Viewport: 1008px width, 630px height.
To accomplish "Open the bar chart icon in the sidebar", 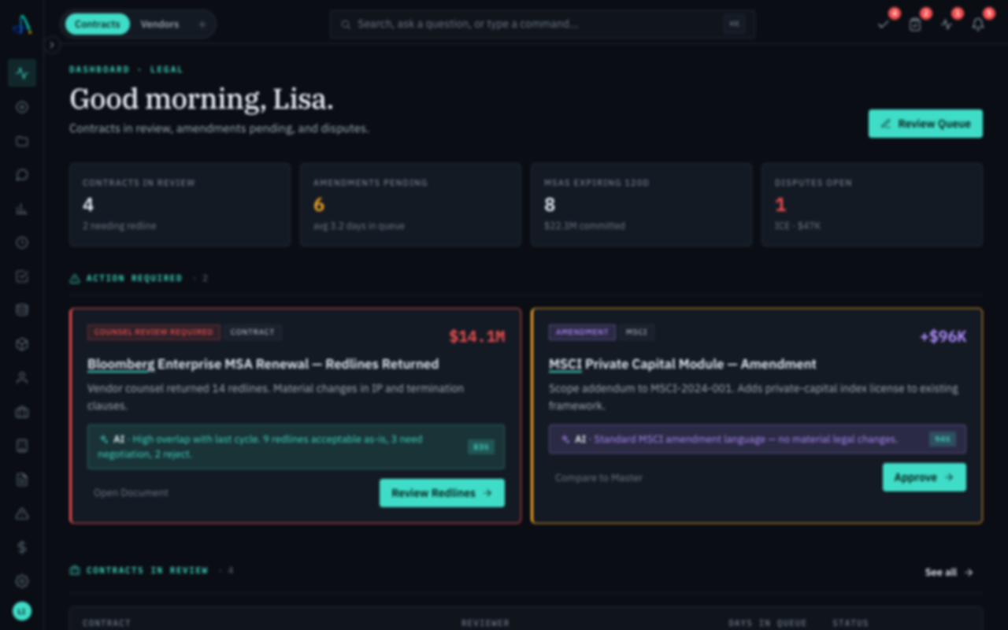I will click(x=22, y=209).
